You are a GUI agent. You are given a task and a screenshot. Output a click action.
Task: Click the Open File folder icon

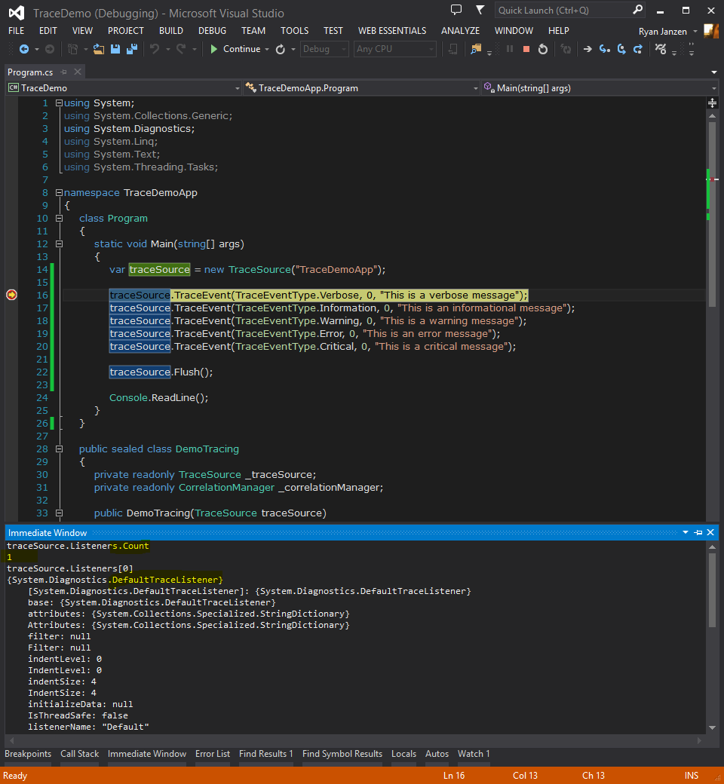coord(99,49)
